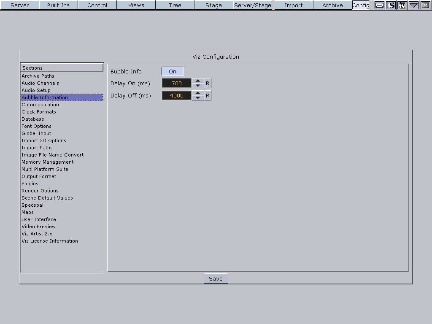
Task: Toggle the Bubble Info On button
Action: click(x=172, y=72)
